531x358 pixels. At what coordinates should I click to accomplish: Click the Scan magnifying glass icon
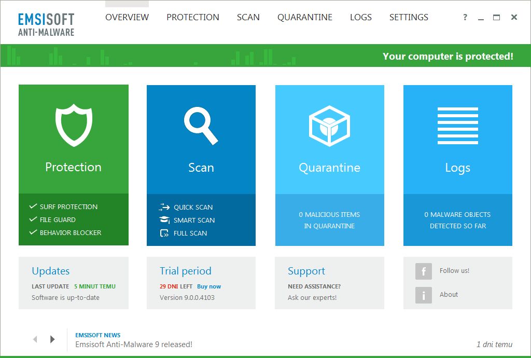pos(201,126)
